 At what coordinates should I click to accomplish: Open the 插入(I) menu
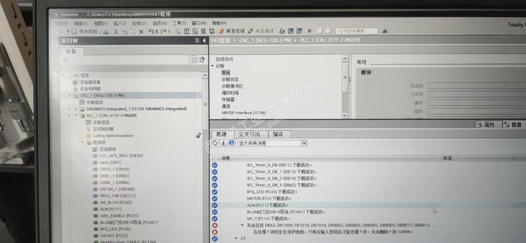coord(120,24)
